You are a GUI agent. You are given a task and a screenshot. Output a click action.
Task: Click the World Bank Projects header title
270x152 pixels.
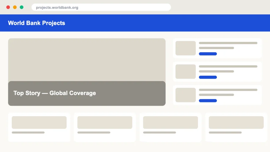(36, 23)
